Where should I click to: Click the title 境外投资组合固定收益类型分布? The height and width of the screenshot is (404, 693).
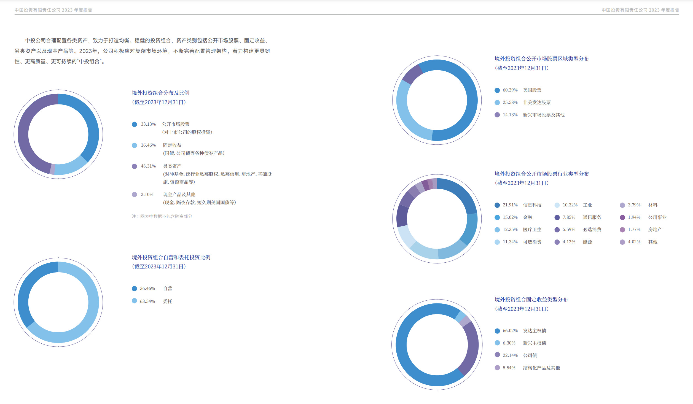coord(531,300)
